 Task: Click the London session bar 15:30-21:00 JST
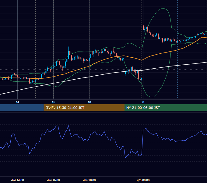point(84,108)
